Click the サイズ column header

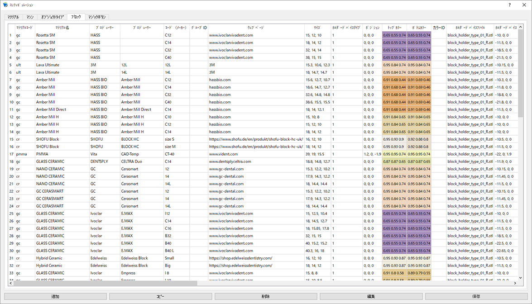click(317, 28)
